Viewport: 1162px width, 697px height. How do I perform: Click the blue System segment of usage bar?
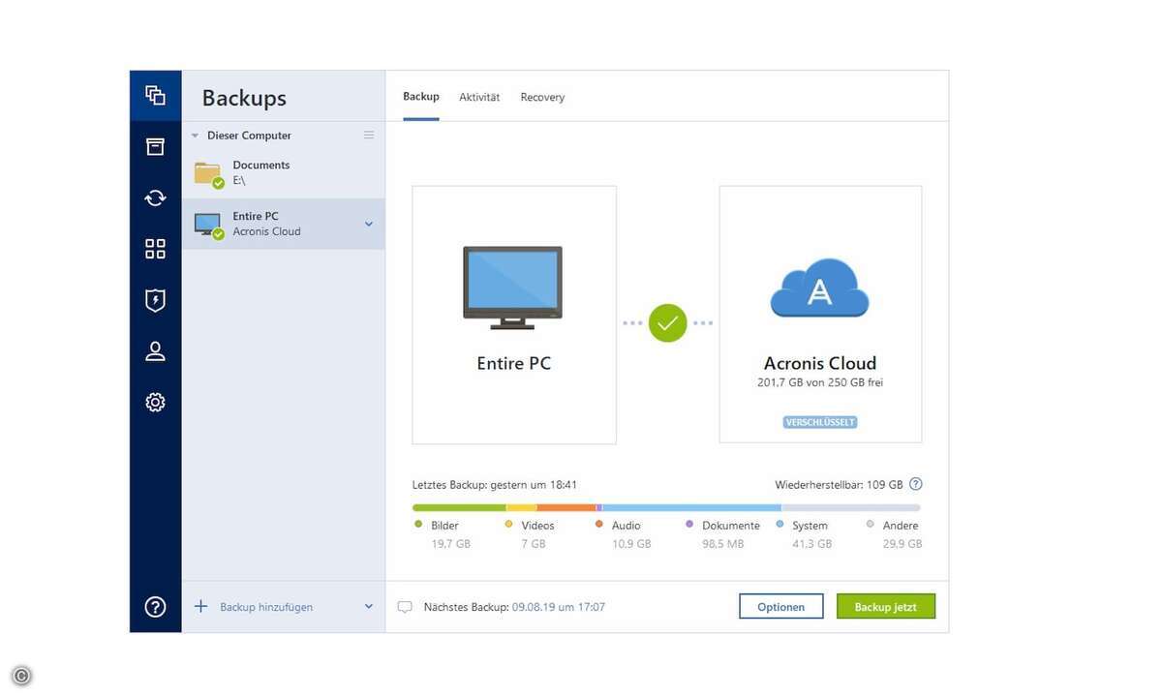pyautogui.click(x=691, y=507)
